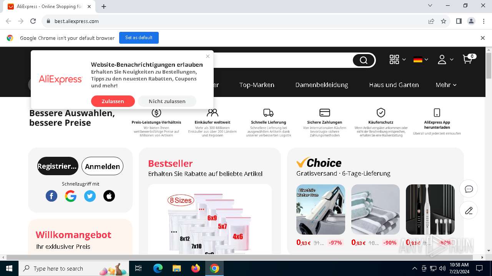Dismiss the default browser info bar
Viewport: 492px width, 276px height.
pyautogui.click(x=483, y=38)
